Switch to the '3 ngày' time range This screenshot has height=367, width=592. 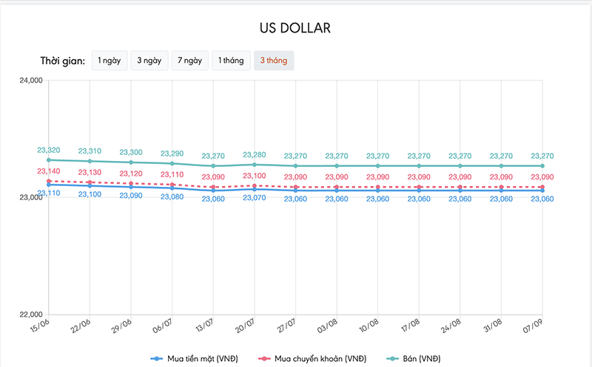click(149, 60)
